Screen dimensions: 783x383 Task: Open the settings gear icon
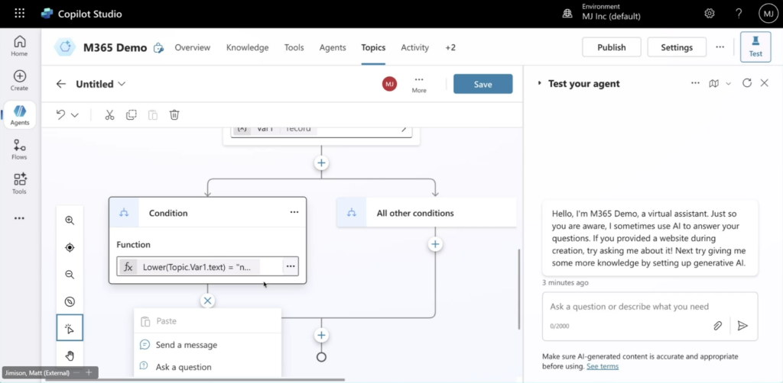709,14
